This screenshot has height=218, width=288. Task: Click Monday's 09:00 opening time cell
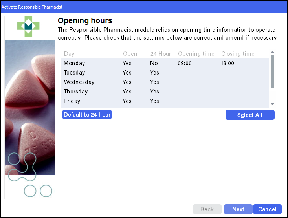pyautogui.click(x=185, y=63)
